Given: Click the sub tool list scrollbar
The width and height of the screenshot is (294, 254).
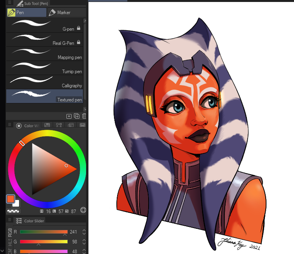Looking at the screenshot, I should tap(85, 62).
